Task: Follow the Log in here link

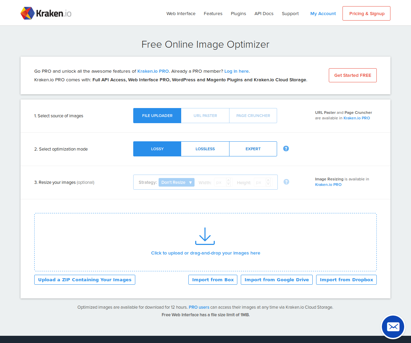Action: tap(236, 71)
